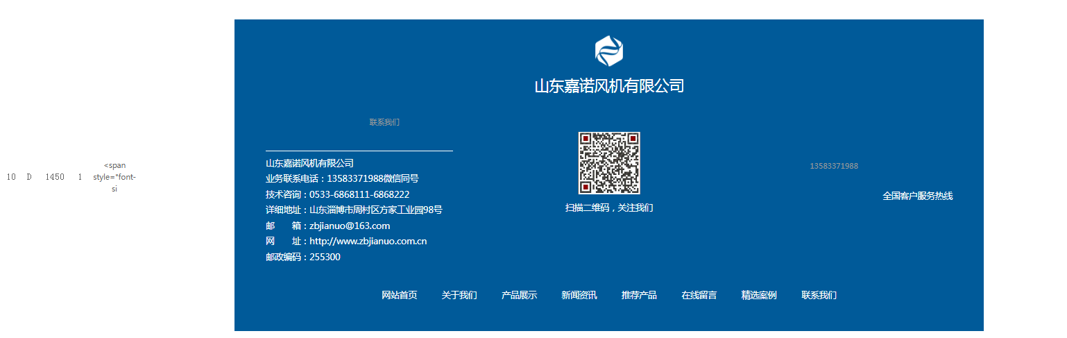Open 联系我们 in bottom navigation
Image resolution: width=1067 pixels, height=338 pixels.
tap(819, 295)
